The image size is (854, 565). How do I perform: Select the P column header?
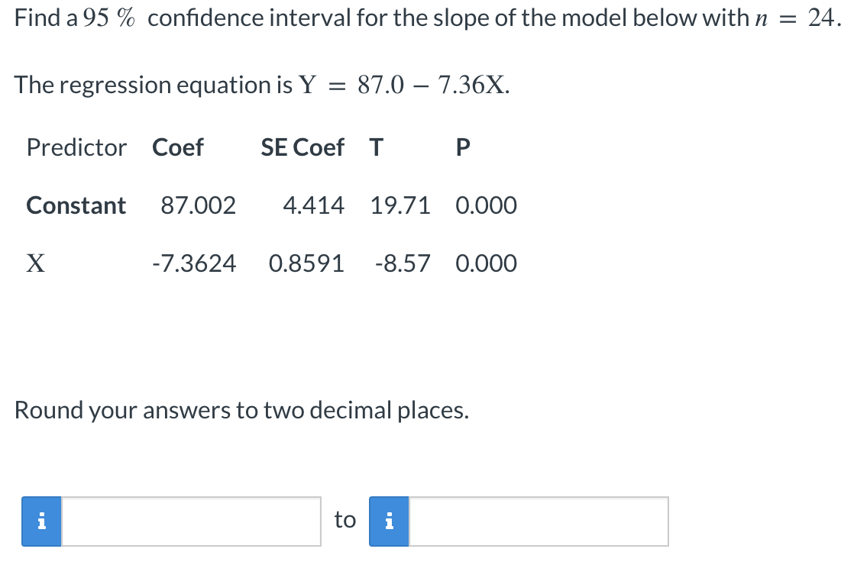pyautogui.click(x=461, y=147)
